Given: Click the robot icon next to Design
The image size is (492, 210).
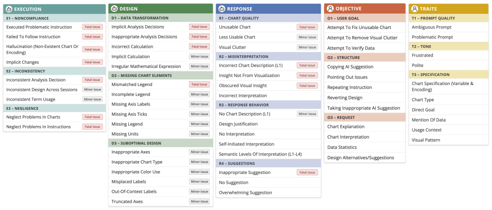Looking at the screenshot, I should click(x=114, y=9).
